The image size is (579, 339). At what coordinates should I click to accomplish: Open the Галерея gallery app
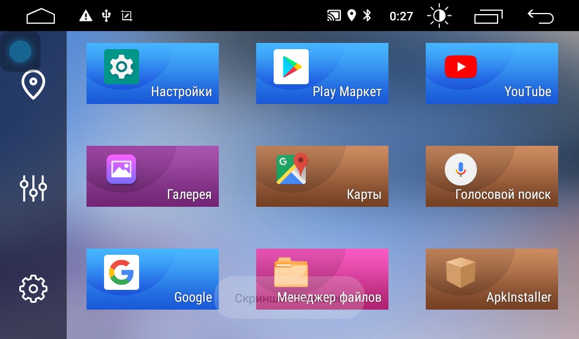click(153, 176)
